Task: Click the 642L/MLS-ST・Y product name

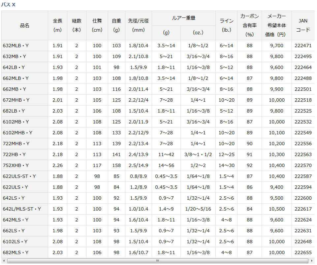Action: pos(22,209)
